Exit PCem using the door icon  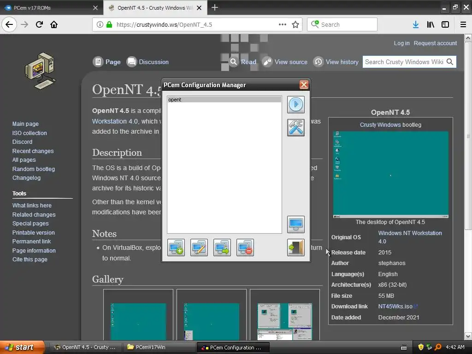(x=295, y=248)
